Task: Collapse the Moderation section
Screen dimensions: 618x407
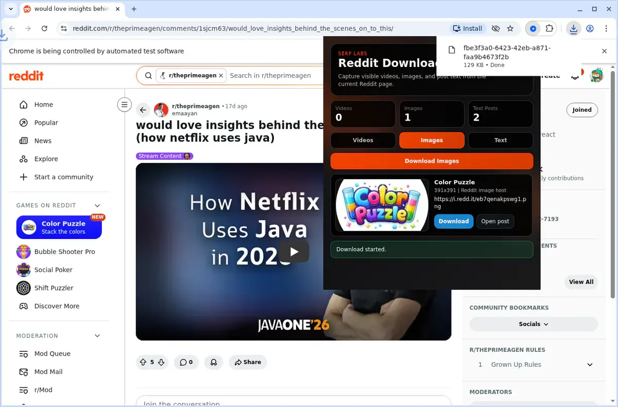Action: [97, 336]
